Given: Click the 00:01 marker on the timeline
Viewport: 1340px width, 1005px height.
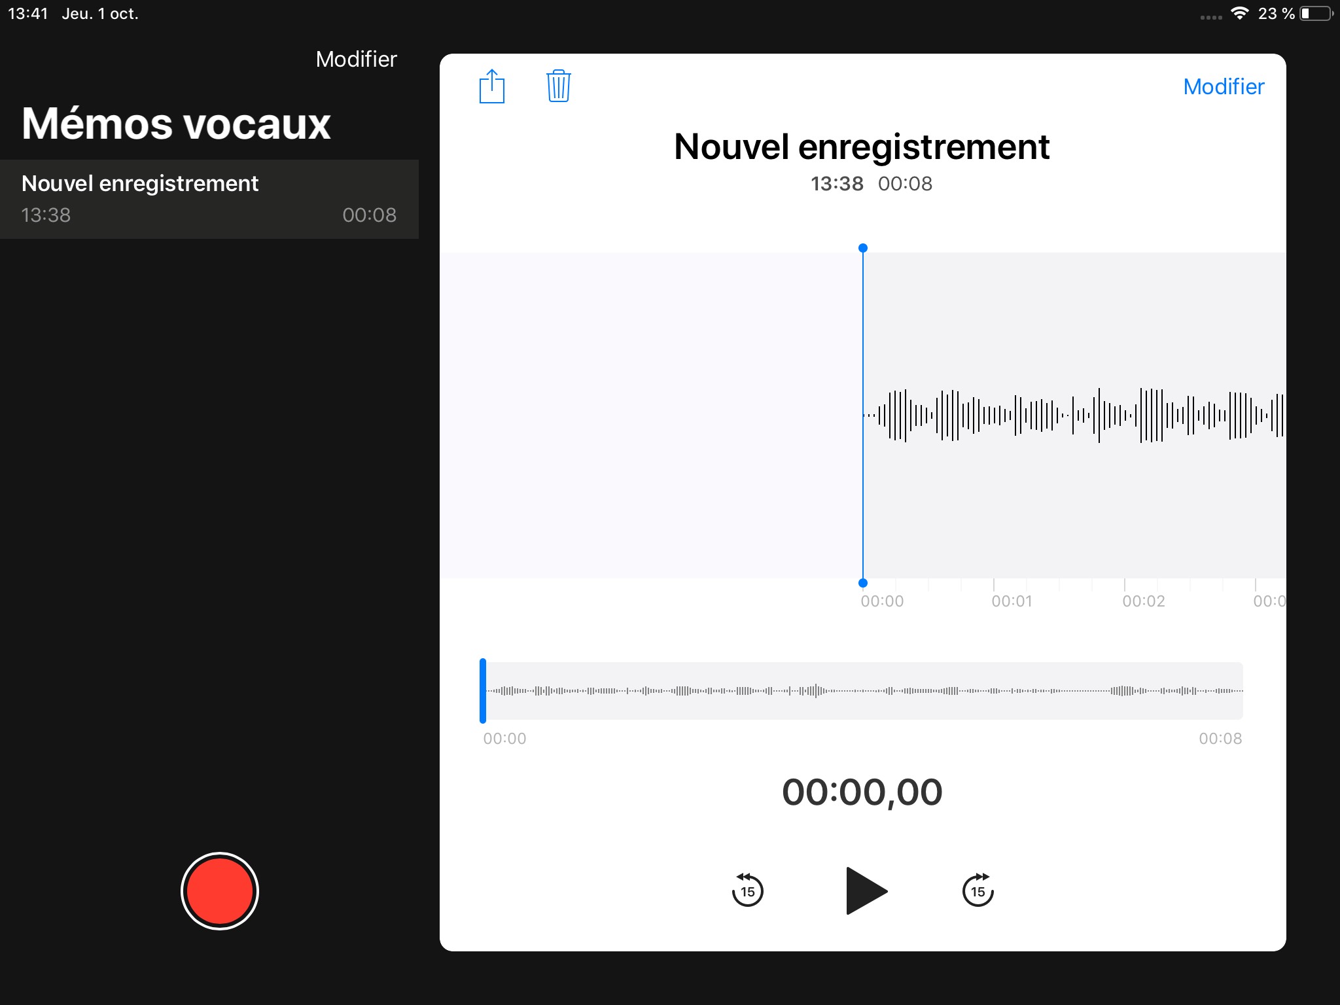Looking at the screenshot, I should point(1012,601).
